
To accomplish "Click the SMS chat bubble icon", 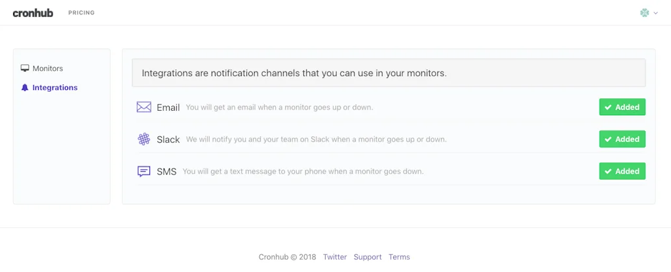I will coord(144,171).
